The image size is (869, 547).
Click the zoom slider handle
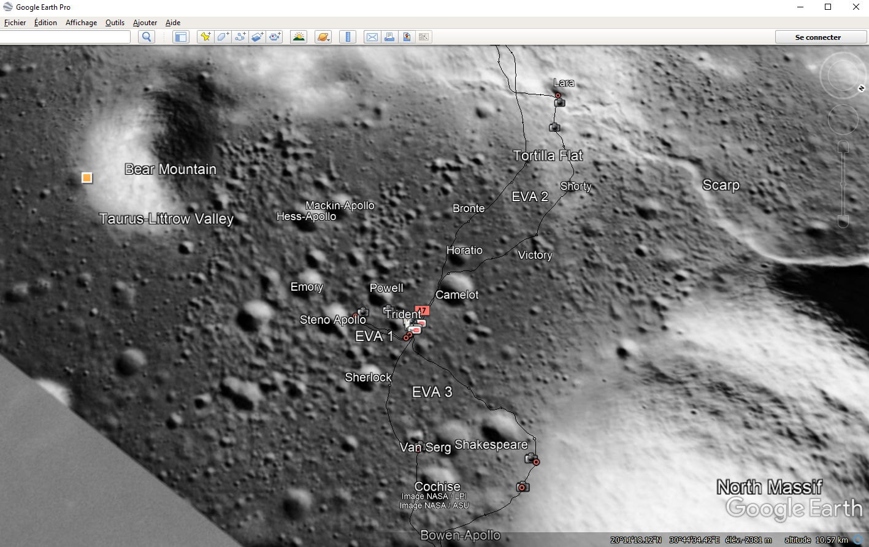click(843, 184)
